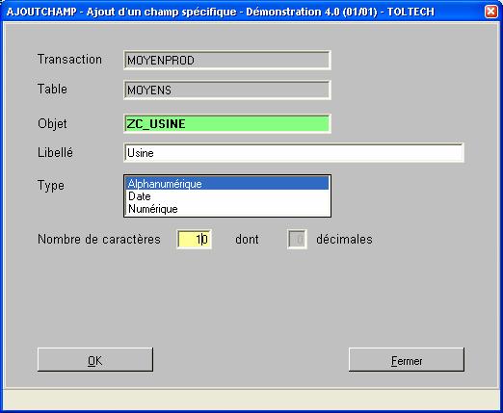The width and height of the screenshot is (503, 413).
Task: Select Numérique in the Type list
Action: click(x=226, y=209)
